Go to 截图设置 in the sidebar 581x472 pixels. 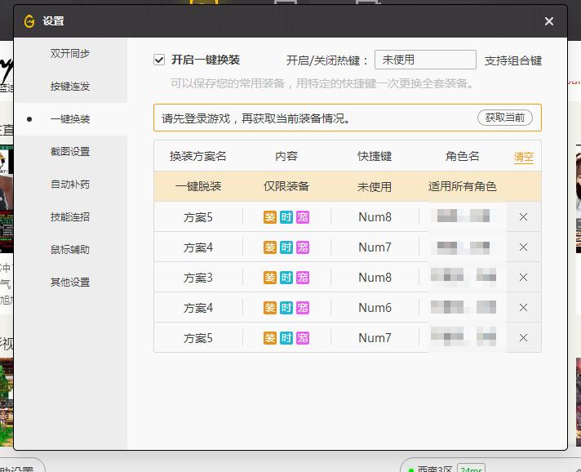[x=70, y=152]
